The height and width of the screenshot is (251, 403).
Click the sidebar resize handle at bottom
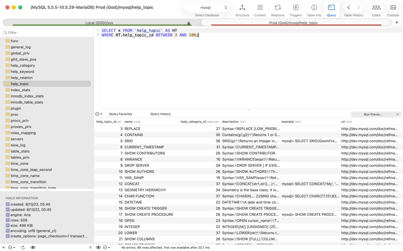click(x=90, y=248)
